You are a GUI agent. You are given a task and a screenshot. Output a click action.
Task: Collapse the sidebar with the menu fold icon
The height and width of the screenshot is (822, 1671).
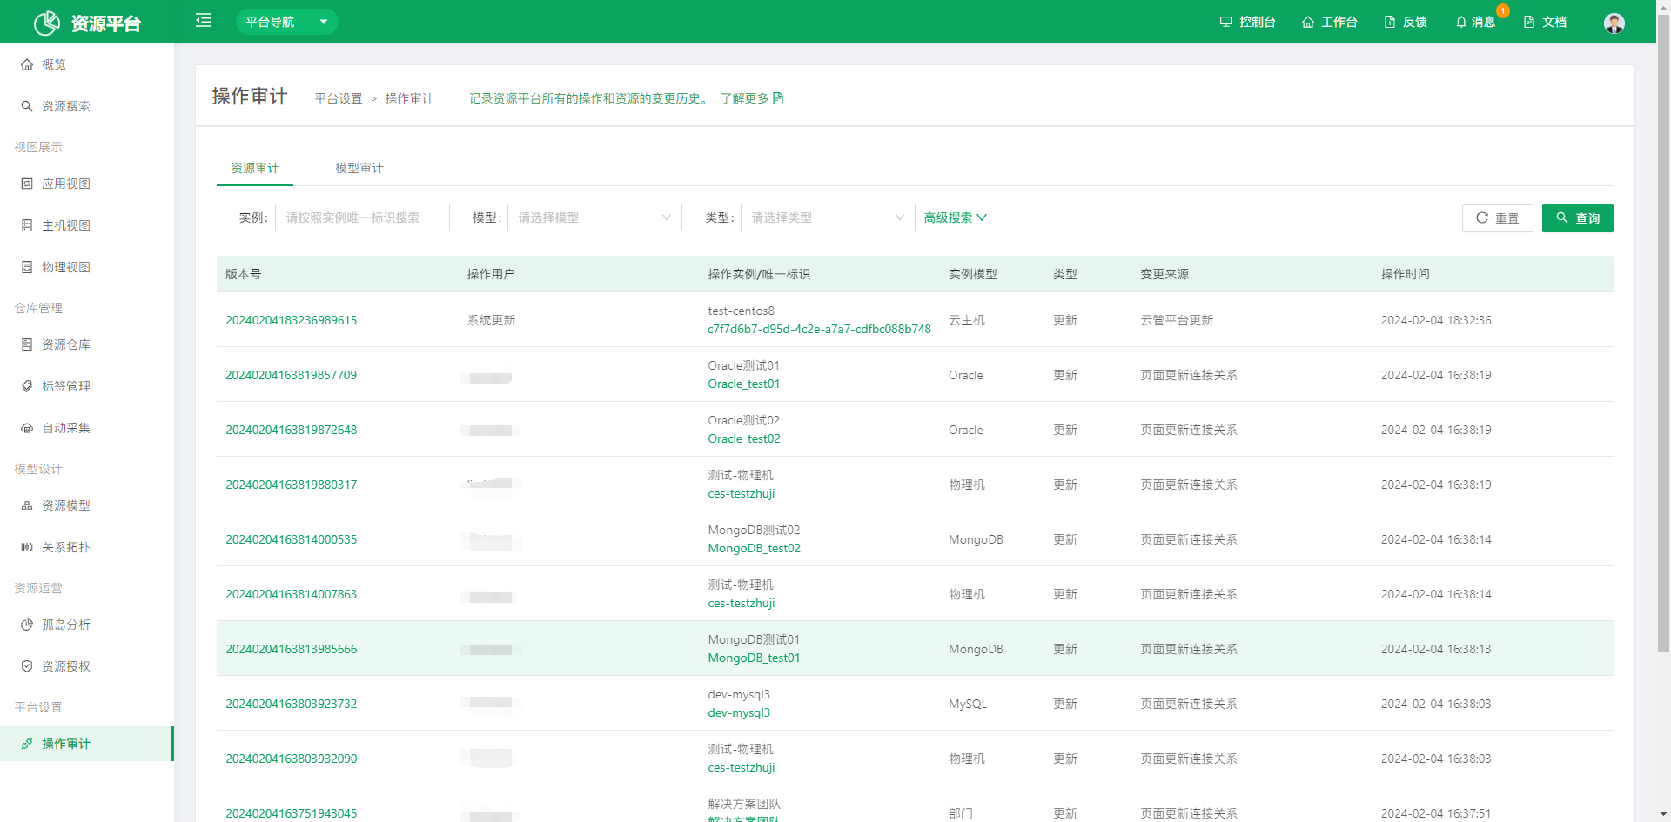pyautogui.click(x=204, y=20)
